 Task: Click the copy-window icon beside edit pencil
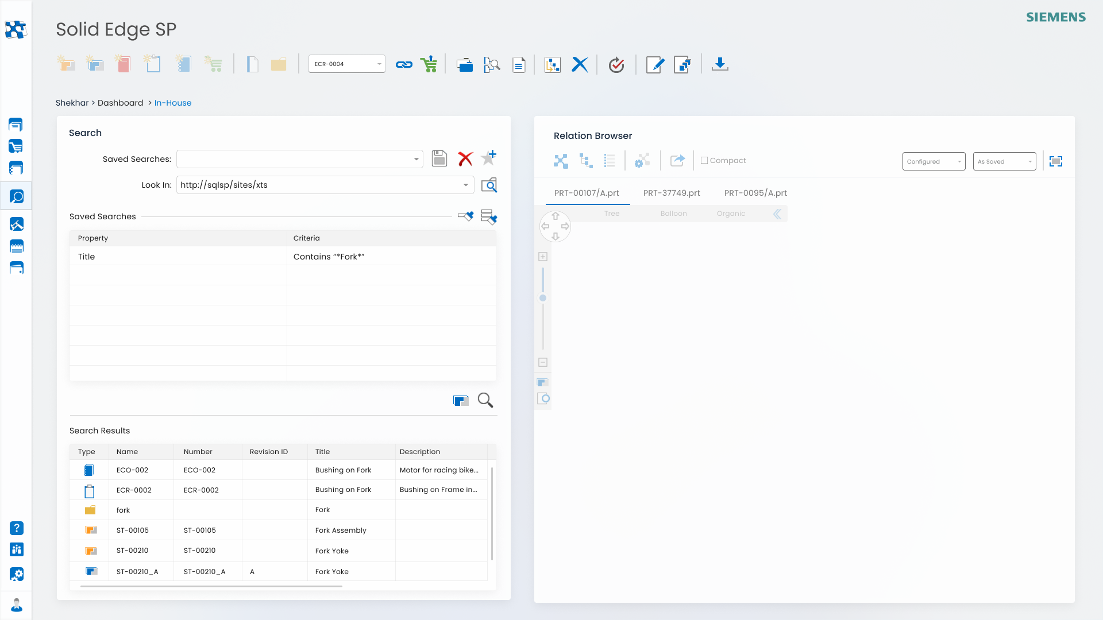[682, 65]
